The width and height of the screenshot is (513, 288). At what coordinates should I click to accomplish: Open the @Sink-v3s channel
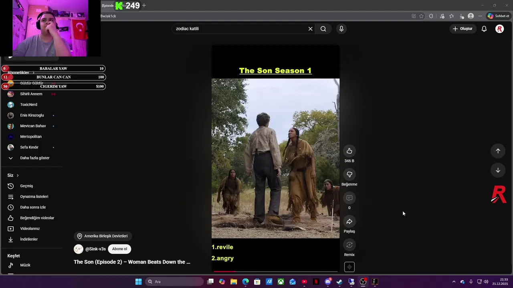[x=95, y=249]
